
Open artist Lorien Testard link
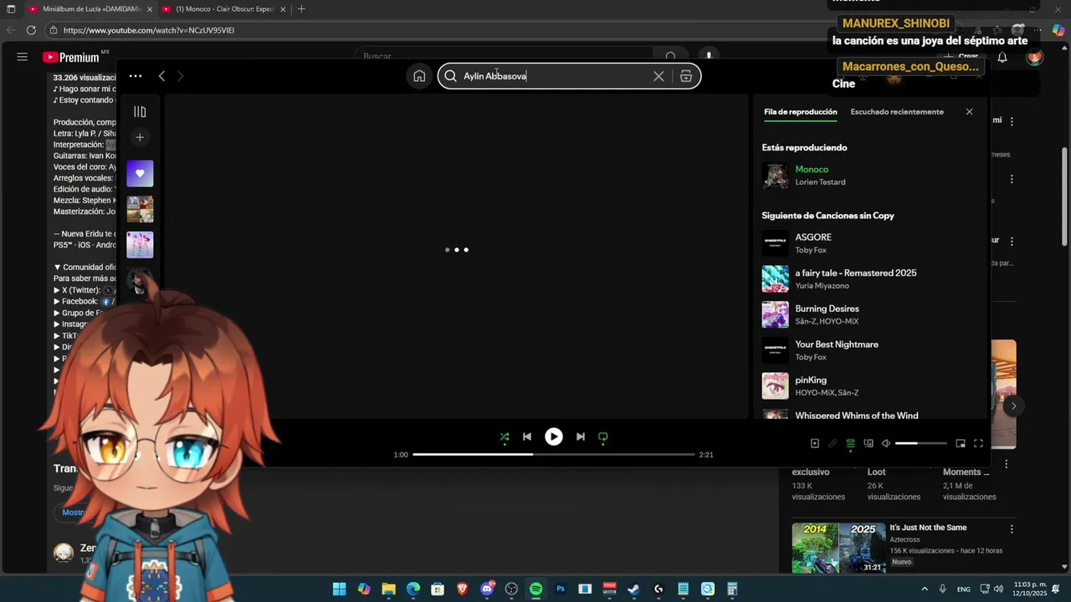coord(820,182)
